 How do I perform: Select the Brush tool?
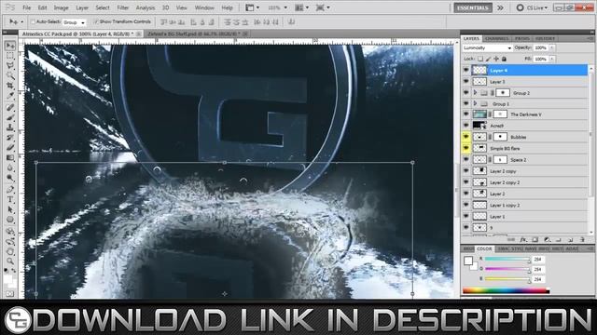(10, 117)
